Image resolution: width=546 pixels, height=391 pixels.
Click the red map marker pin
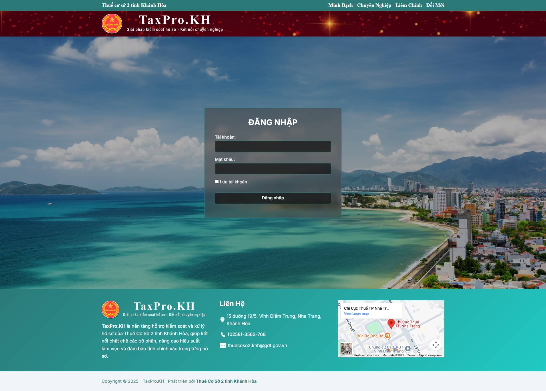pos(391,324)
